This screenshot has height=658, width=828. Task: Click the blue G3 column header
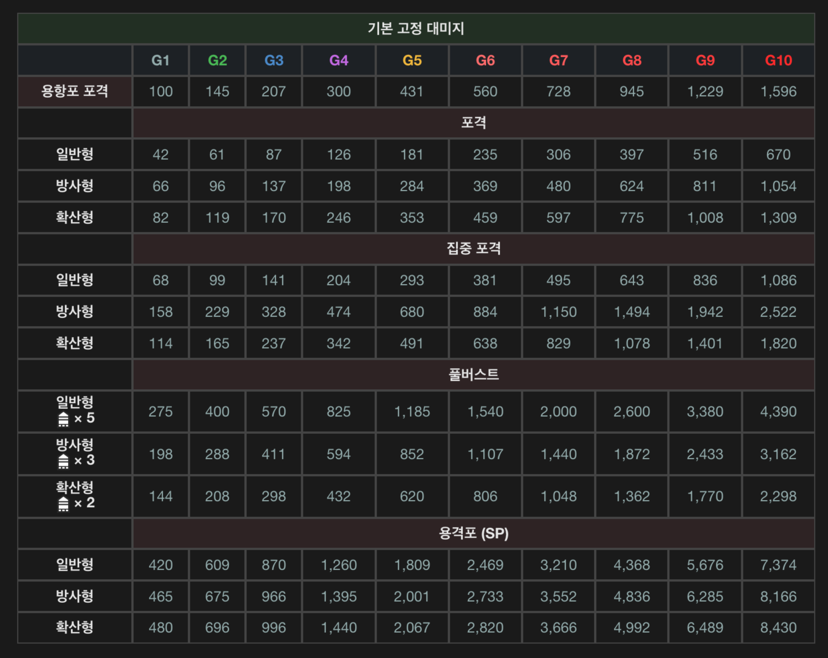[x=274, y=60]
